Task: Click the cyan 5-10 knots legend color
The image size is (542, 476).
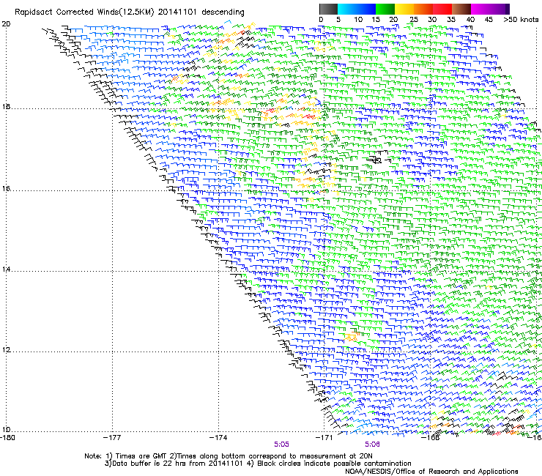Action: [x=347, y=9]
